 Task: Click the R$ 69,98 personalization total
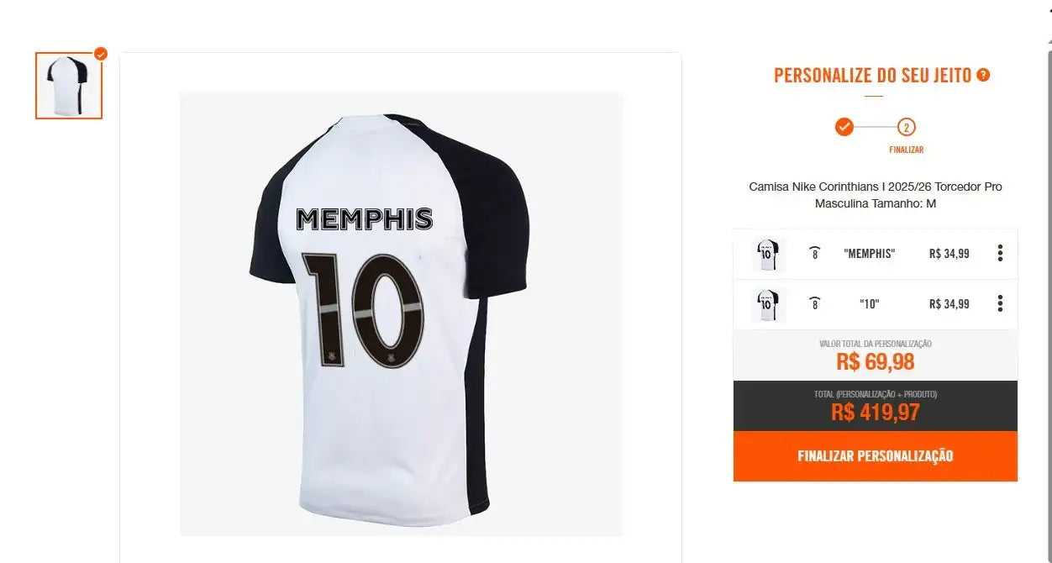click(875, 362)
